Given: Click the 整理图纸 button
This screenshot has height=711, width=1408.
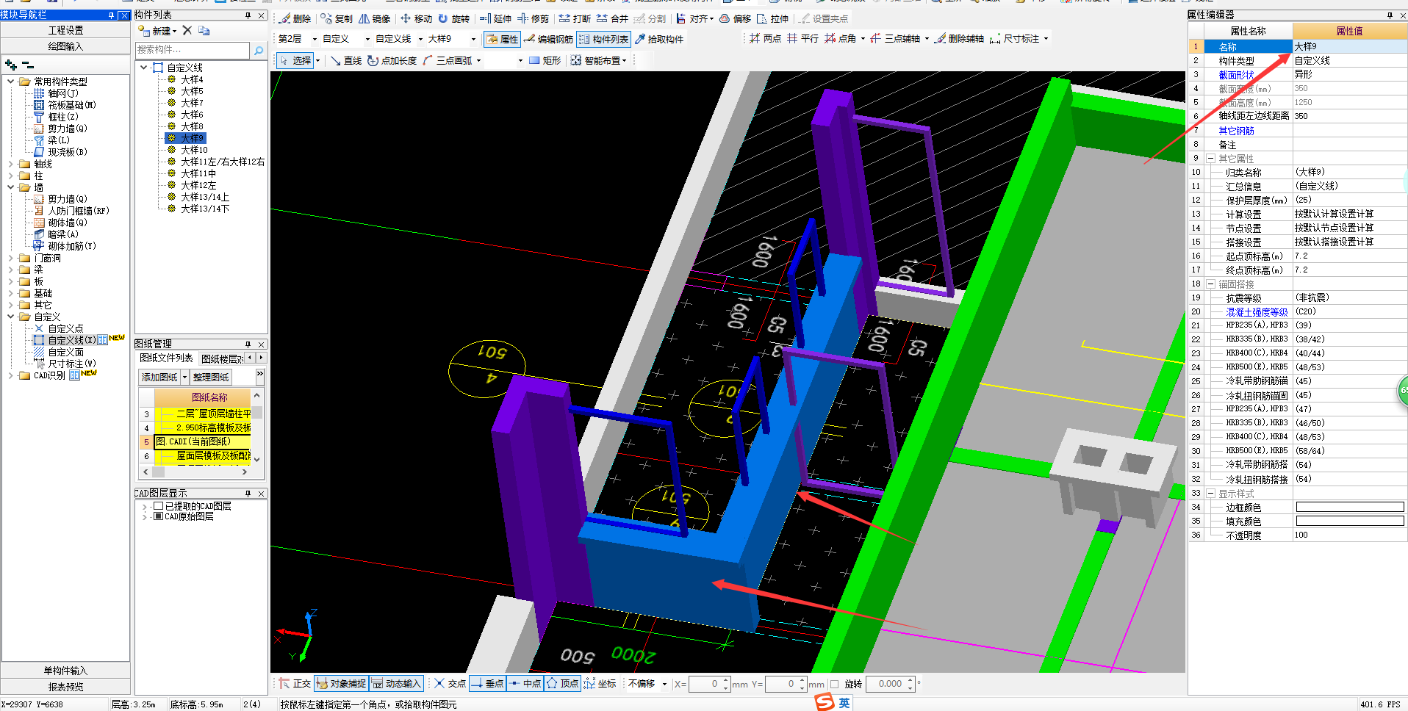Looking at the screenshot, I should (211, 377).
